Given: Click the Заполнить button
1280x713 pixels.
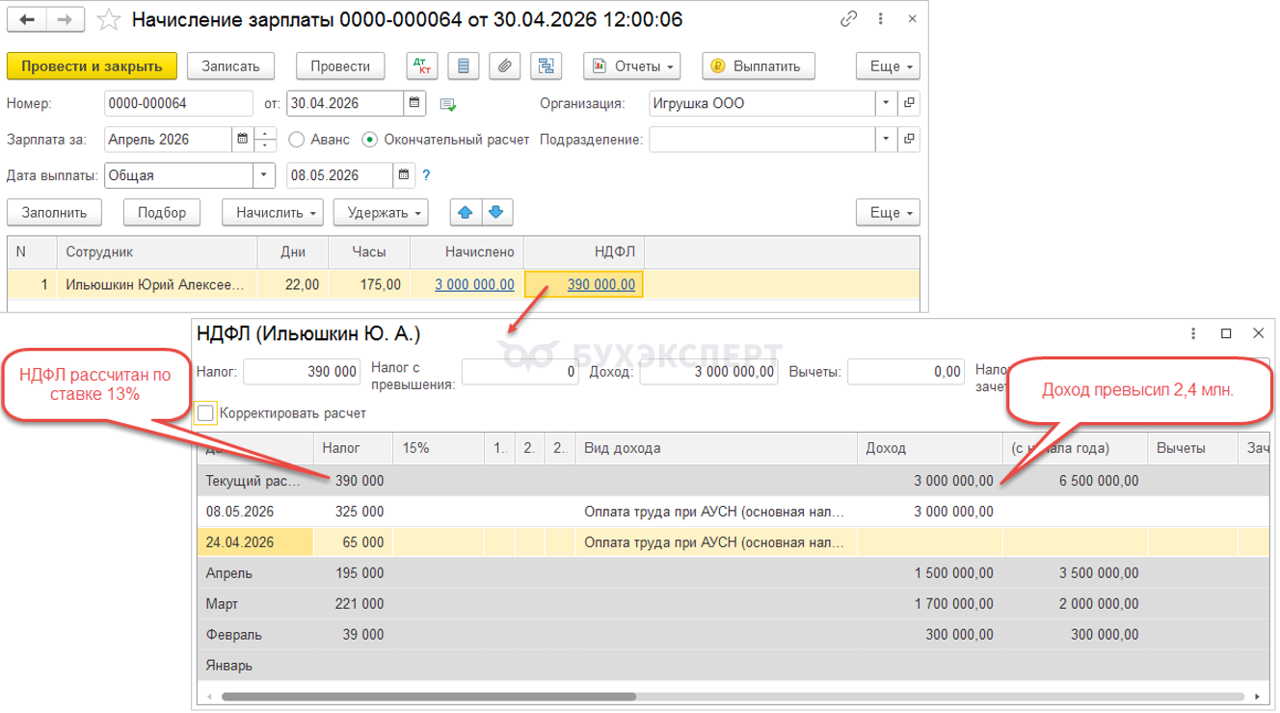Looking at the screenshot, I should tap(54, 212).
